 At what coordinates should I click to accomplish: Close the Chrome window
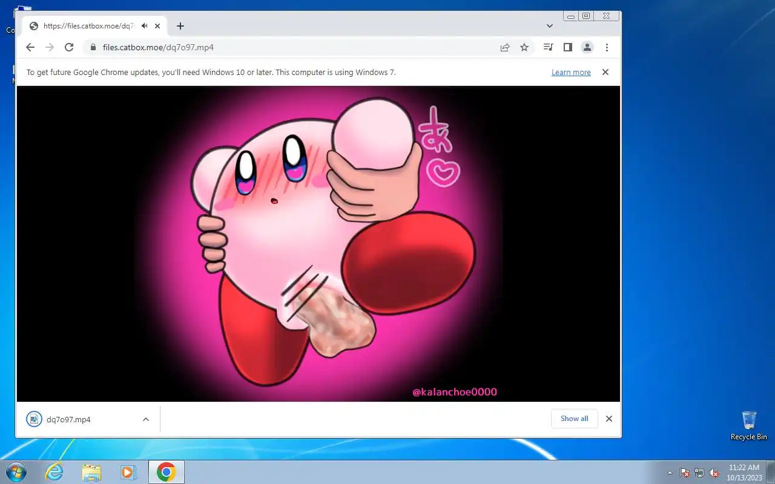tap(607, 16)
